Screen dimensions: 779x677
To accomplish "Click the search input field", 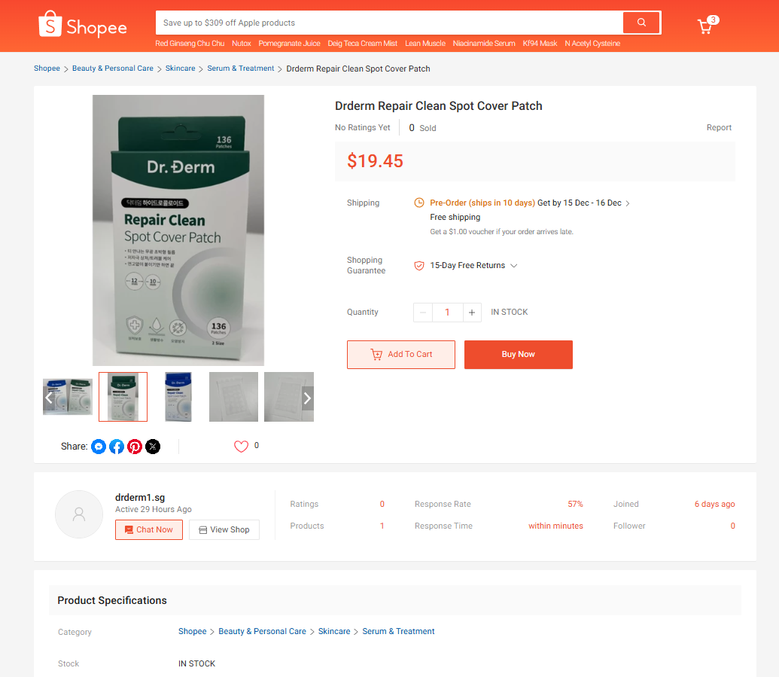I will (x=389, y=23).
